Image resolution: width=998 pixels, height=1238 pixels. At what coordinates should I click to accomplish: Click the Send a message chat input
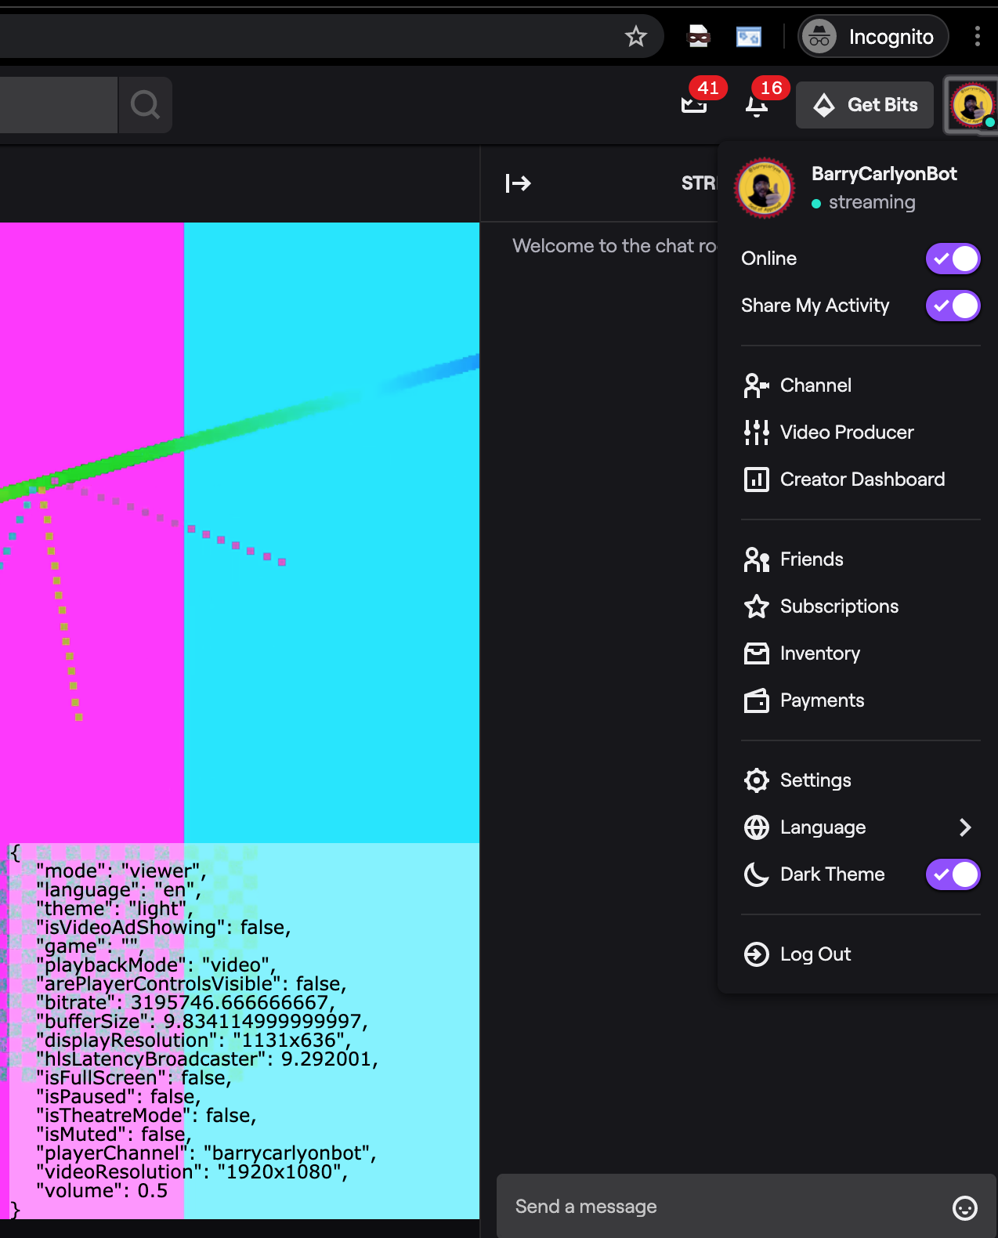pos(746,1207)
